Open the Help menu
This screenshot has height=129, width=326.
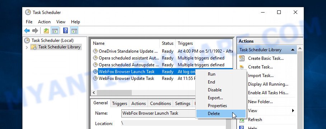pos(75,22)
